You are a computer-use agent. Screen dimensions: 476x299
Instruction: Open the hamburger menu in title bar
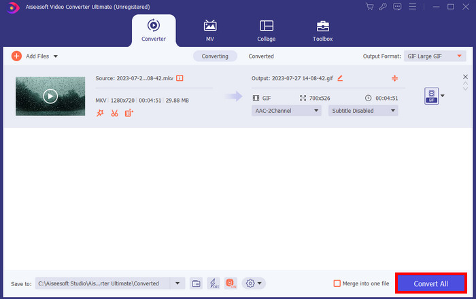(x=412, y=6)
